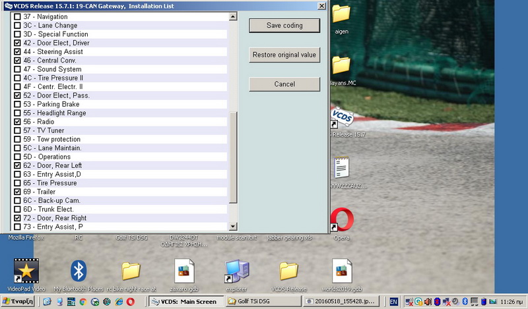Screen dimensions: 528x309
Task: Switch to 20160518_155428.jp... taskbar window
Action: pyautogui.click(x=341, y=301)
